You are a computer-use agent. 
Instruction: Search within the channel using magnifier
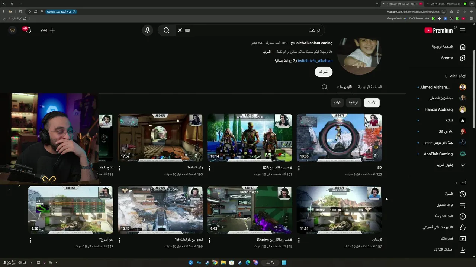pos(324,87)
